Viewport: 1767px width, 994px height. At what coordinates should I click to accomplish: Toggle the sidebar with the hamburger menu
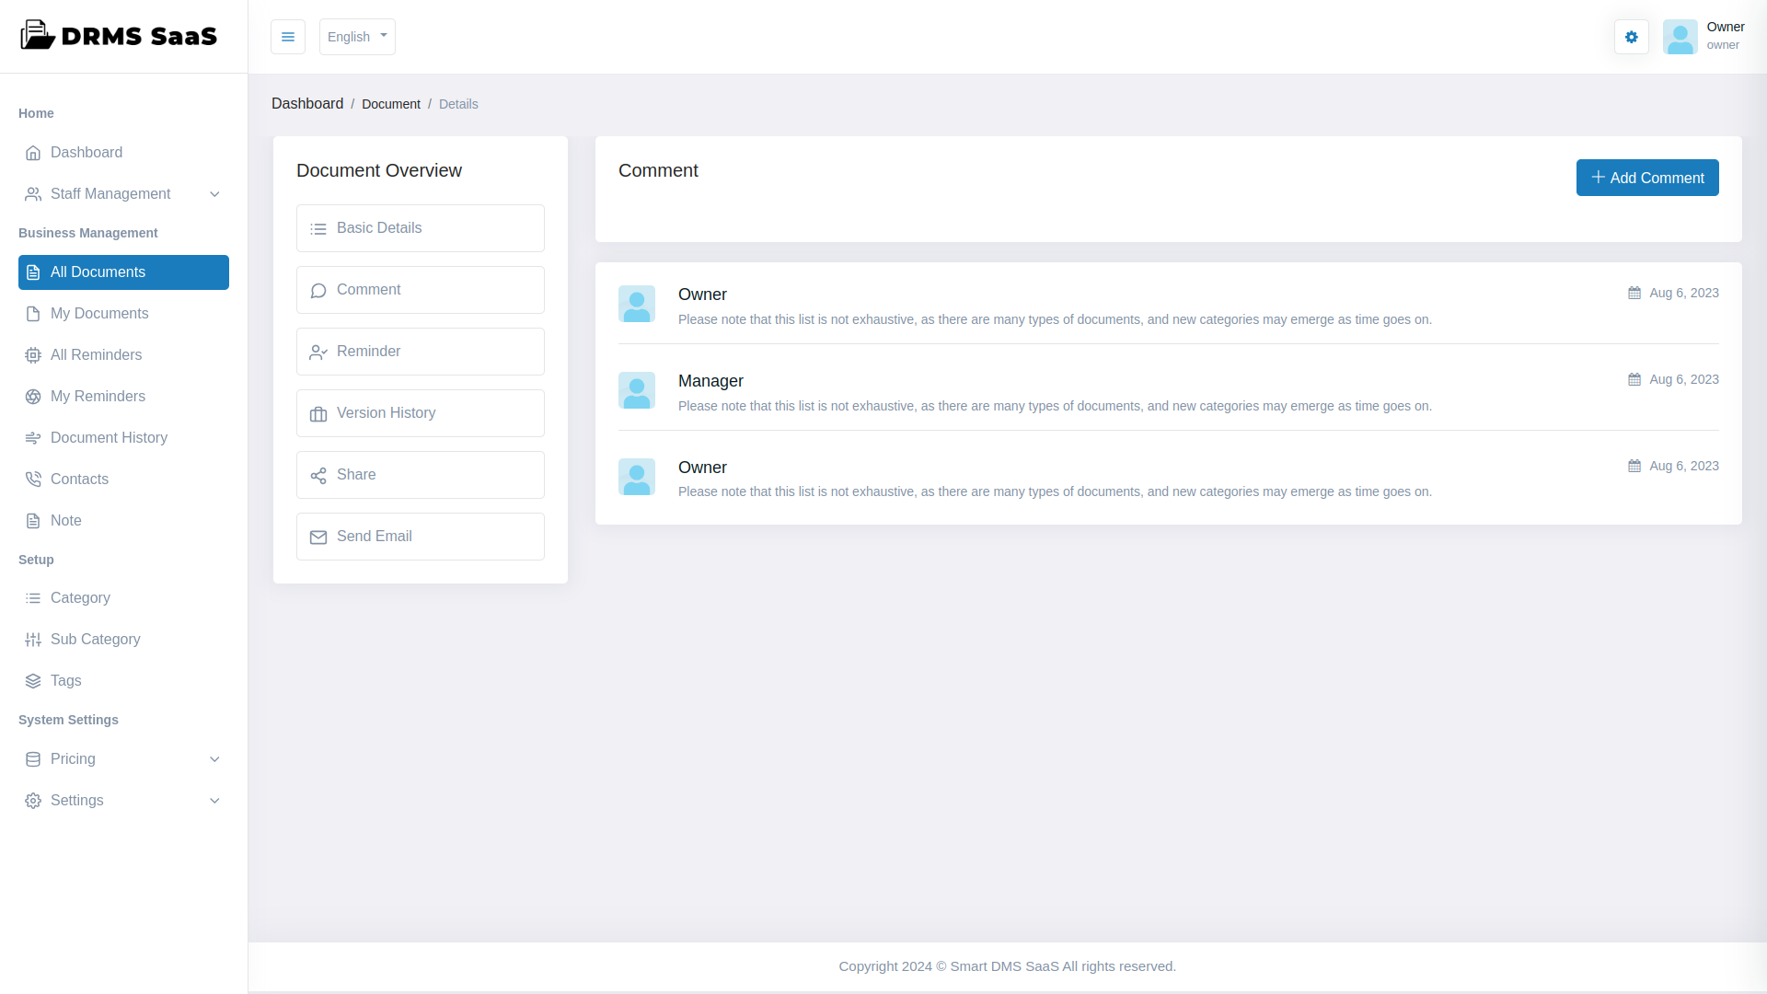288,37
